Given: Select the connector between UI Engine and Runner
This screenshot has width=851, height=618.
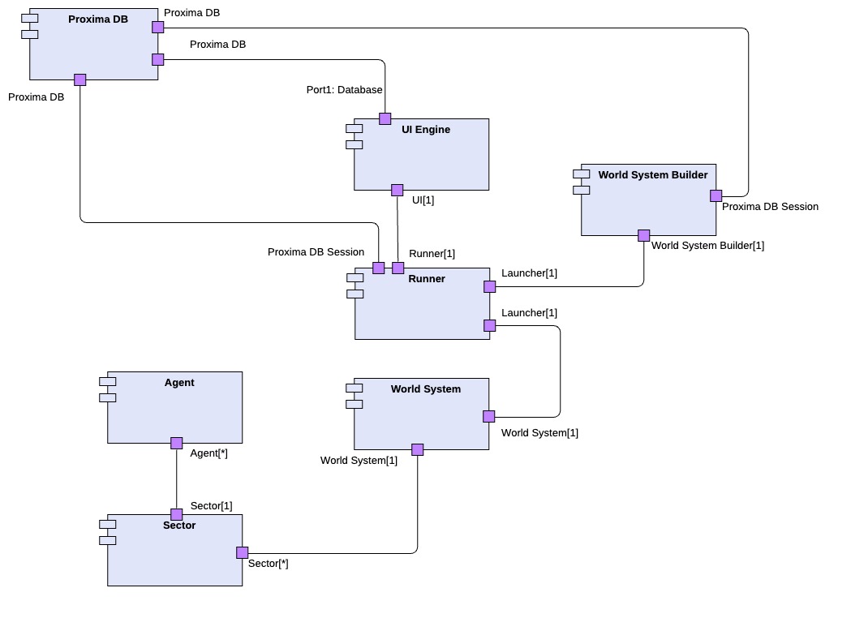Looking at the screenshot, I should pos(398,229).
